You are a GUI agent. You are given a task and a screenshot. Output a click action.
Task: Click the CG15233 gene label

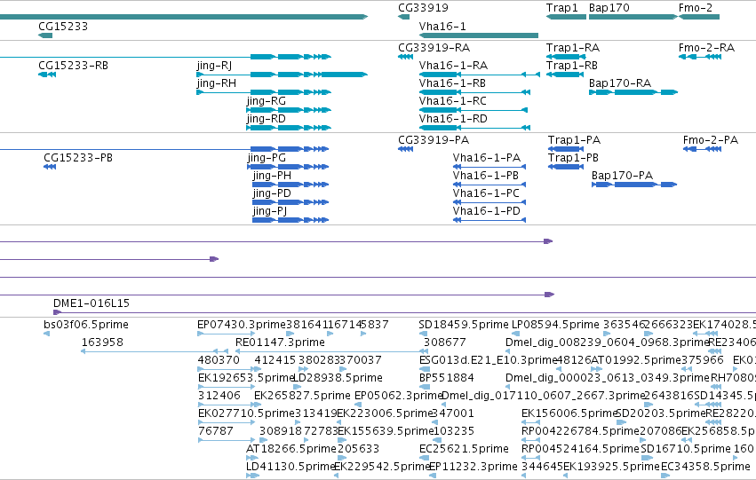coord(63,27)
